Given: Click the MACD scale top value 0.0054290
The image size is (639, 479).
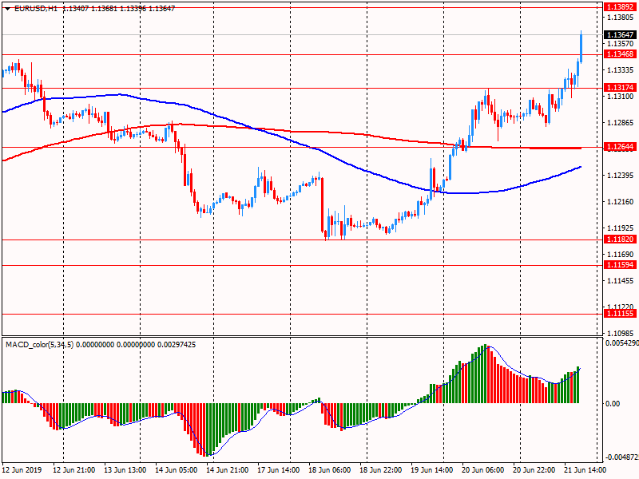Looking at the screenshot, I should [622, 343].
